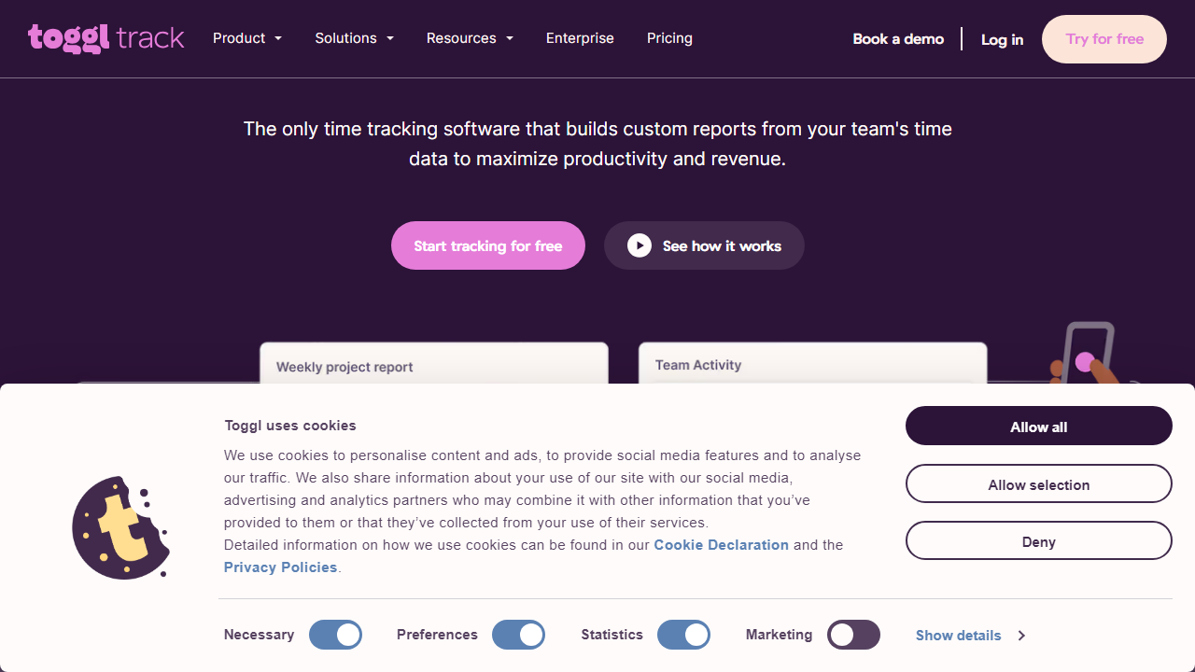Click Log in link
1195x672 pixels.
click(1002, 39)
